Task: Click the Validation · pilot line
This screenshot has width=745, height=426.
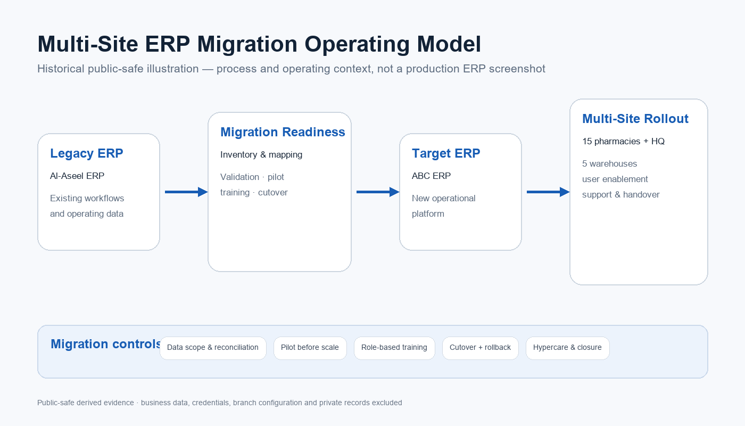Action: (252, 177)
